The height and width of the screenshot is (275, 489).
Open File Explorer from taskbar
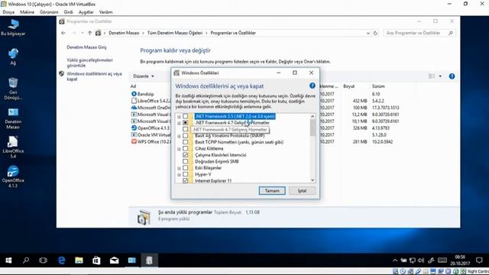(x=79, y=260)
